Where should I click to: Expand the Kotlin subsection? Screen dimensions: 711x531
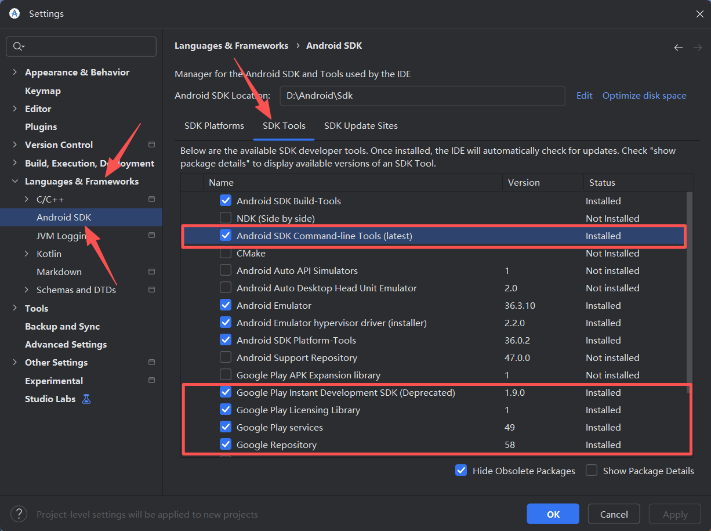tap(27, 254)
